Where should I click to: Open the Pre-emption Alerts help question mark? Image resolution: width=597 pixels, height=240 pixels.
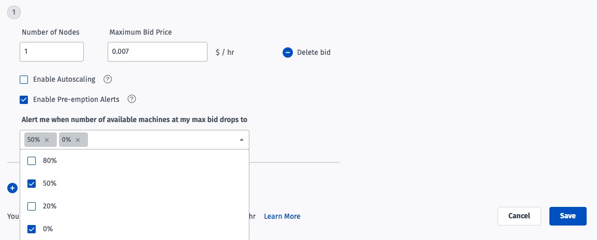click(132, 99)
